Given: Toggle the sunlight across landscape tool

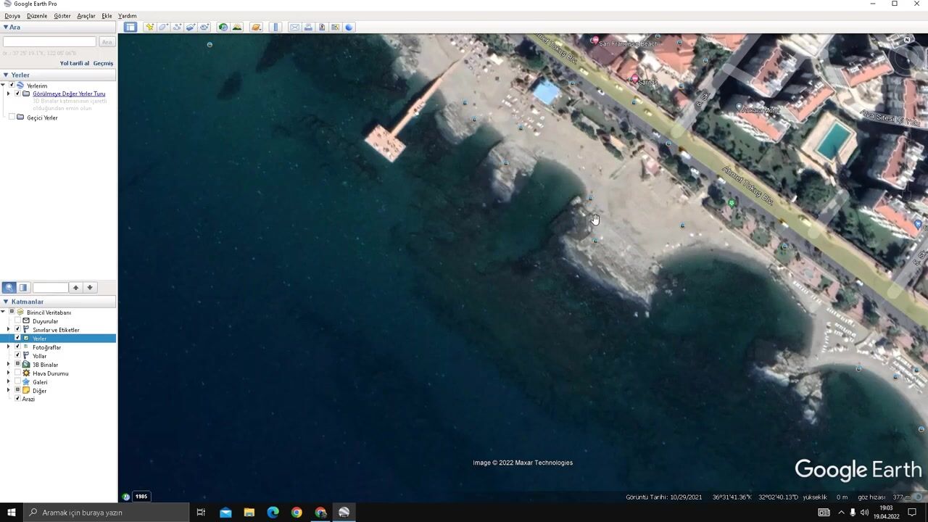Looking at the screenshot, I should point(237,27).
